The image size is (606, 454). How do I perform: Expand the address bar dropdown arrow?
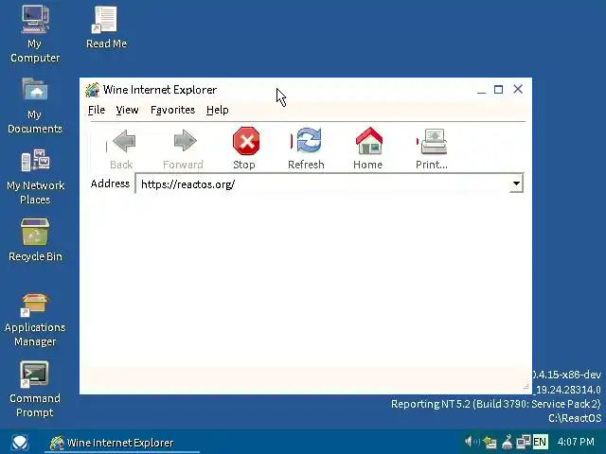pyautogui.click(x=516, y=183)
